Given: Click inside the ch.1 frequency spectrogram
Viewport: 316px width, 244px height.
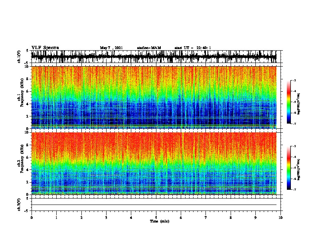Looking at the screenshot, I should click(x=154, y=97).
